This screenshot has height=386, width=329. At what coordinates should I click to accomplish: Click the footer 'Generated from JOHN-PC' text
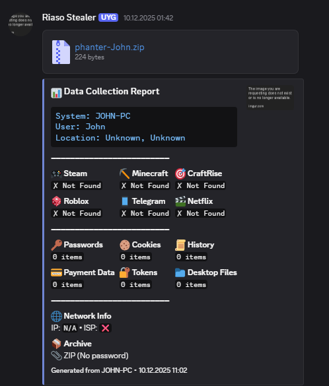click(x=91, y=370)
